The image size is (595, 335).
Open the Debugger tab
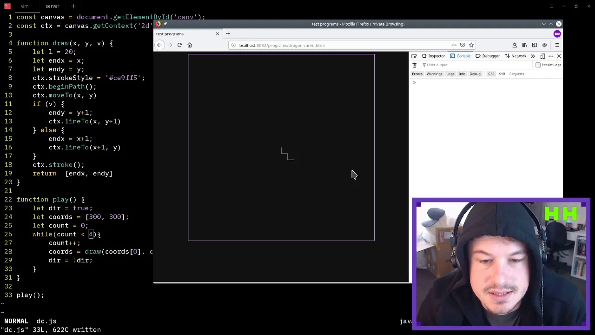coord(487,56)
